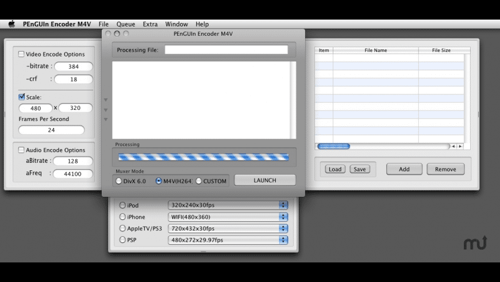Click the striped Processing progress bar
The height and width of the screenshot is (282, 500).
pyautogui.click(x=203, y=157)
